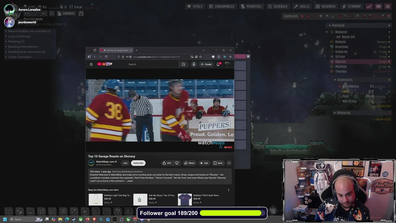Open the colony reports graph icon
The width and height of the screenshot is (396, 223).
click(x=369, y=6)
